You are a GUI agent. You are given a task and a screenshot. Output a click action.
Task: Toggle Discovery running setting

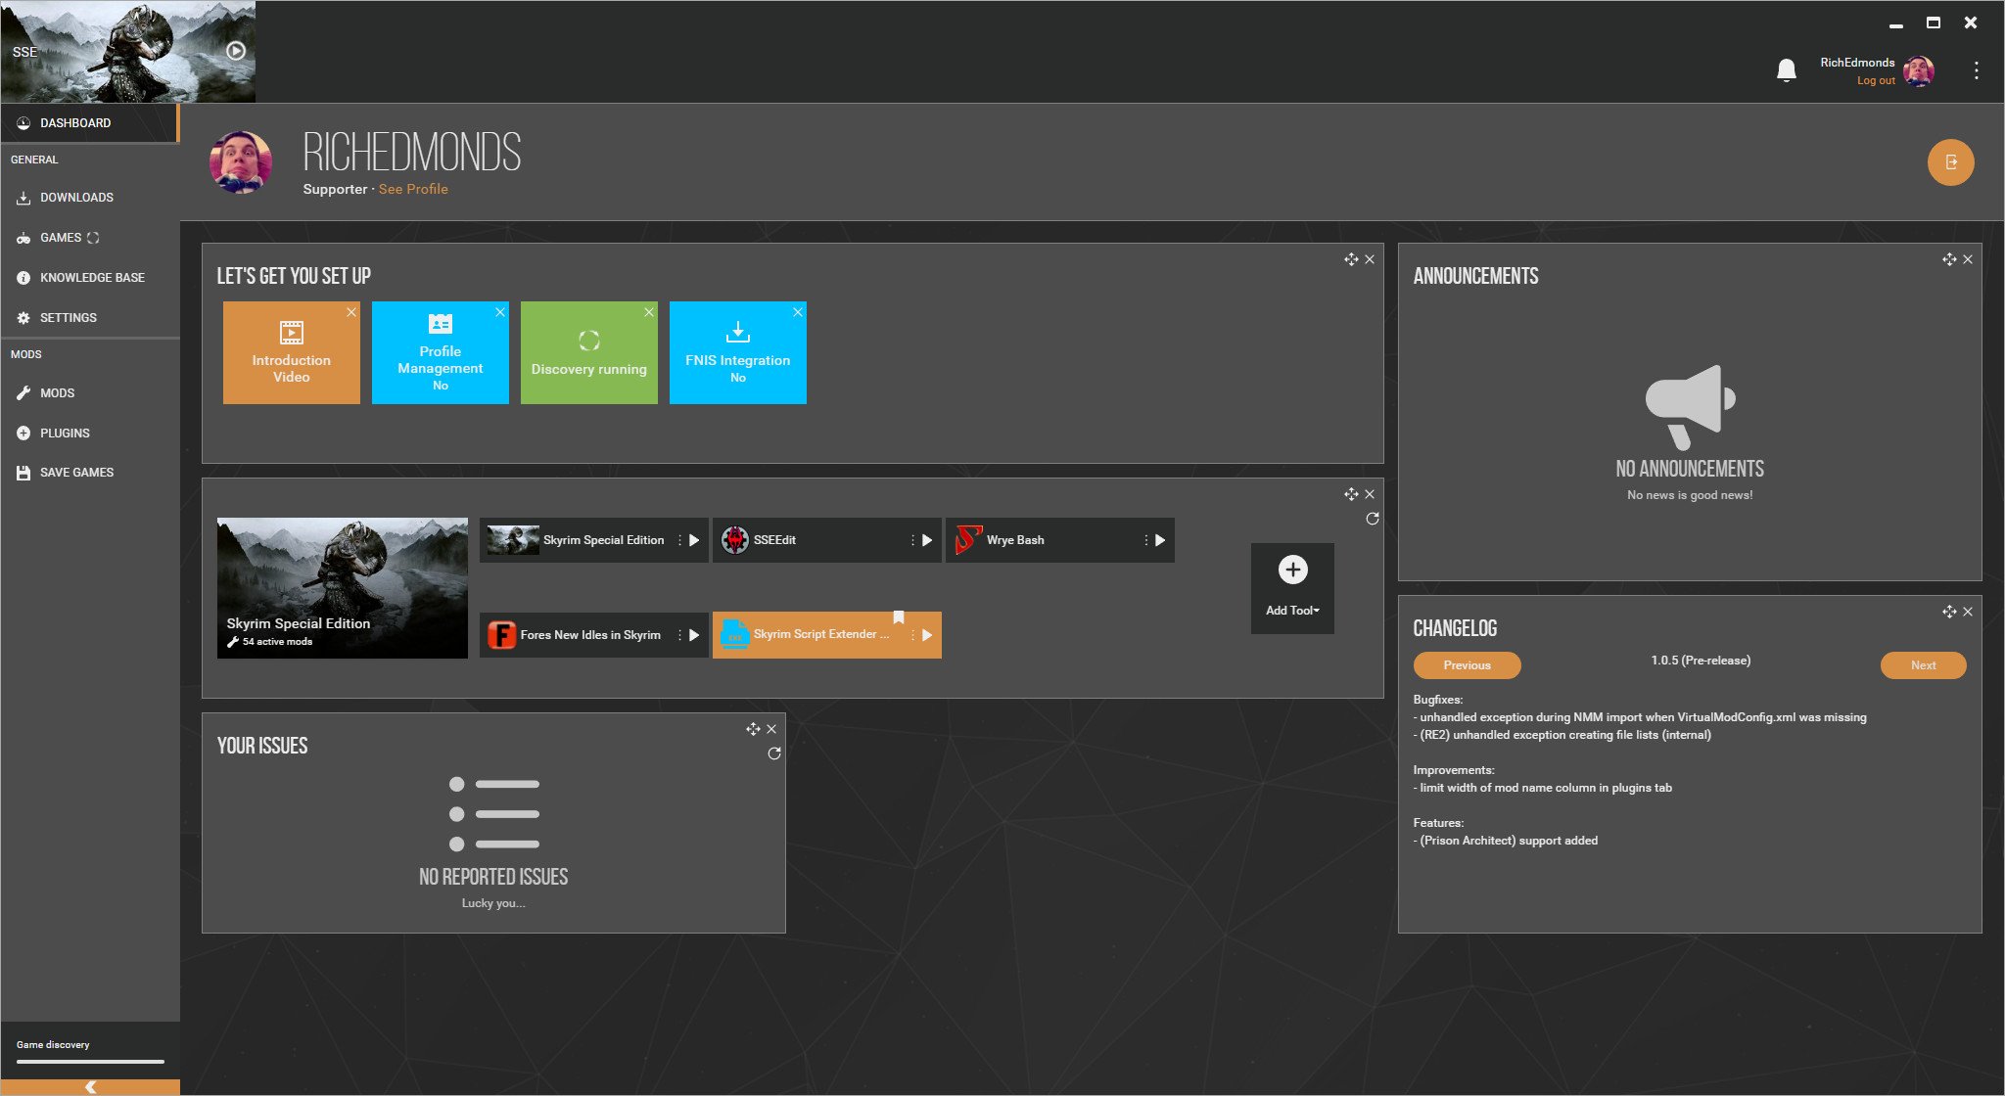587,353
